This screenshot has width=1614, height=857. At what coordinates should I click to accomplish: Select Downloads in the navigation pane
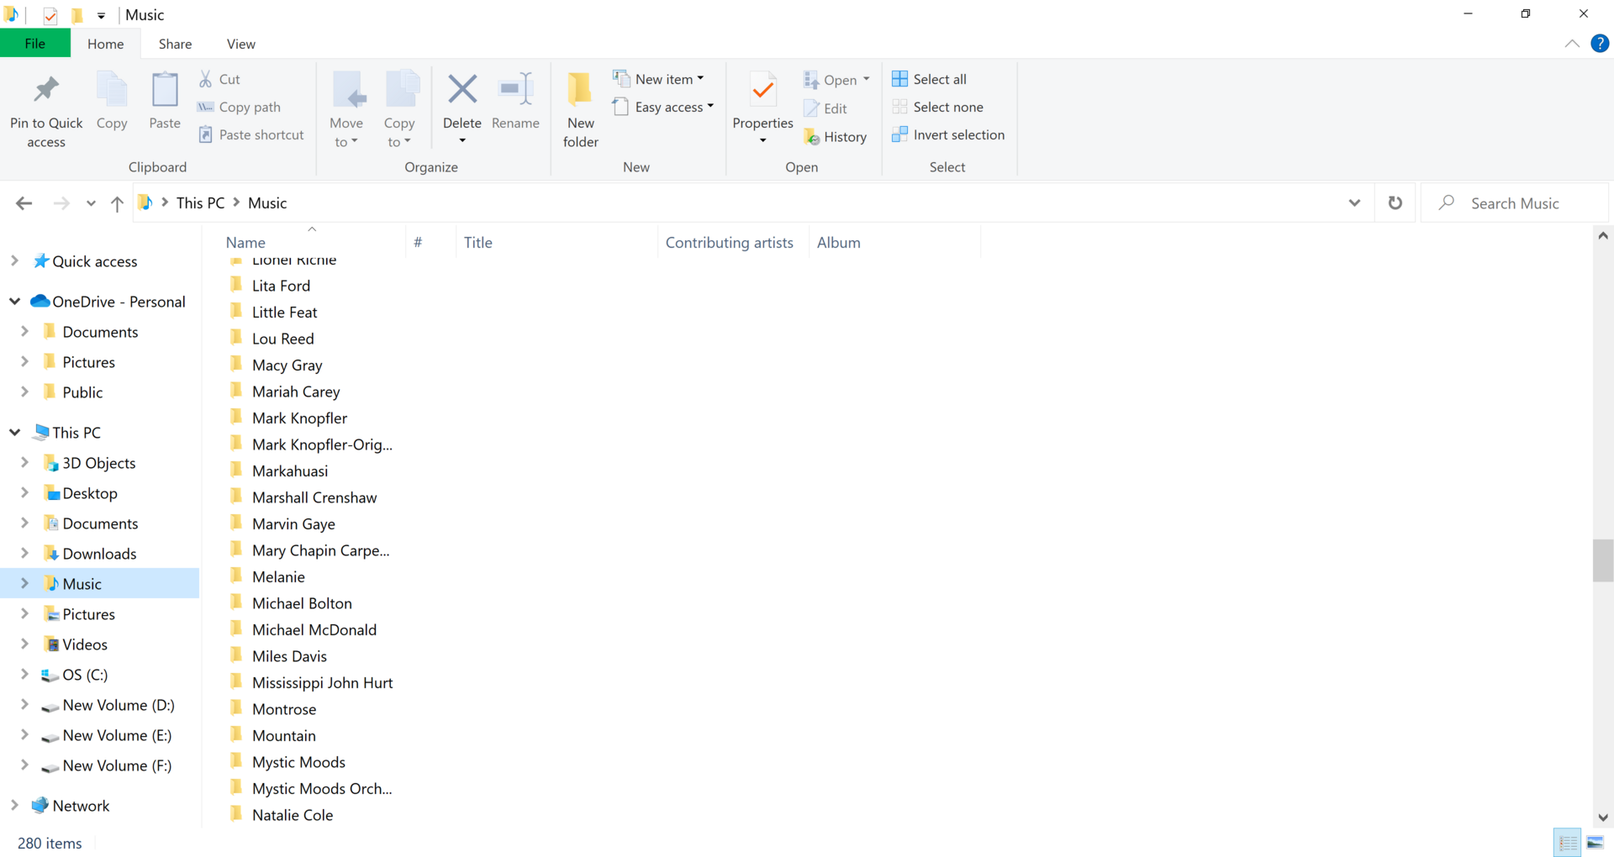click(x=99, y=554)
